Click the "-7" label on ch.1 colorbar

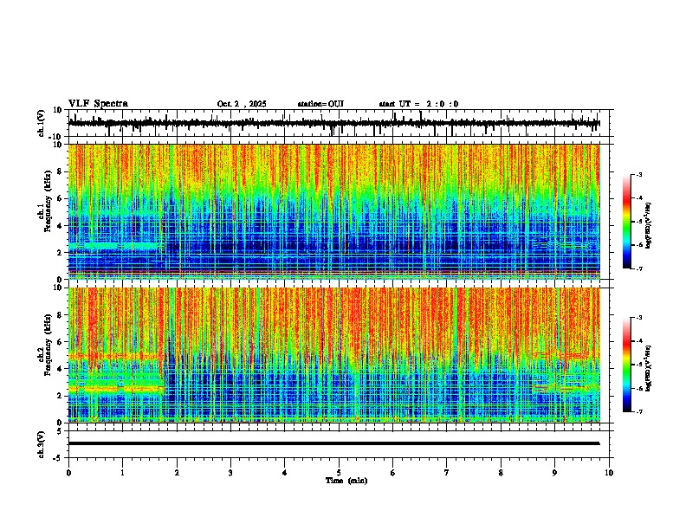638,268
